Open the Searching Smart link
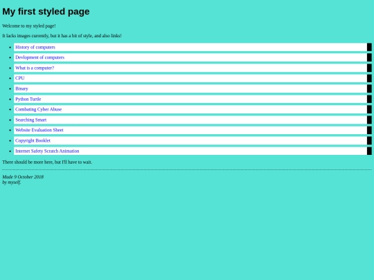Viewport: 374px width, 280px height. [31, 120]
